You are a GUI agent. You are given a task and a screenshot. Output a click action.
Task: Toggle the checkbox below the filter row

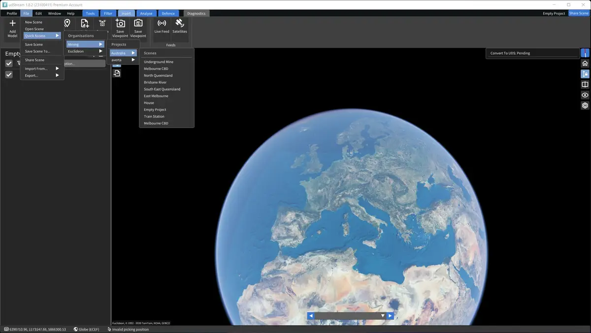[x=9, y=75]
